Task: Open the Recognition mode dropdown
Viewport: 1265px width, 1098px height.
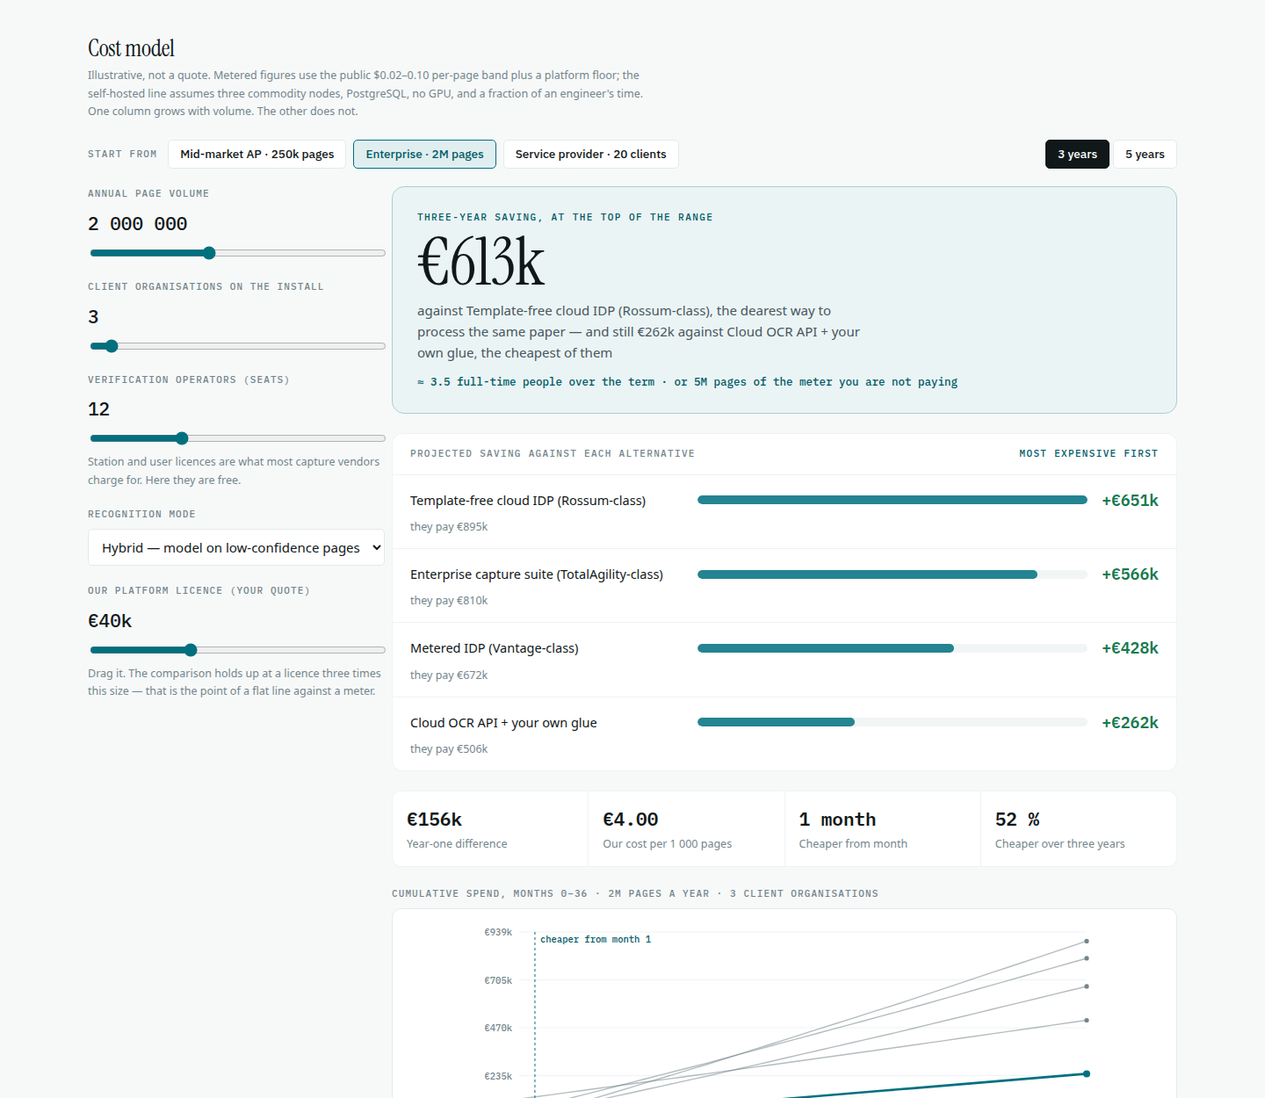Action: 236,547
